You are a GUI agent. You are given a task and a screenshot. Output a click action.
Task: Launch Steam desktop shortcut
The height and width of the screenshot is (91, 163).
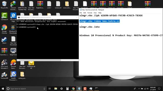4,40
